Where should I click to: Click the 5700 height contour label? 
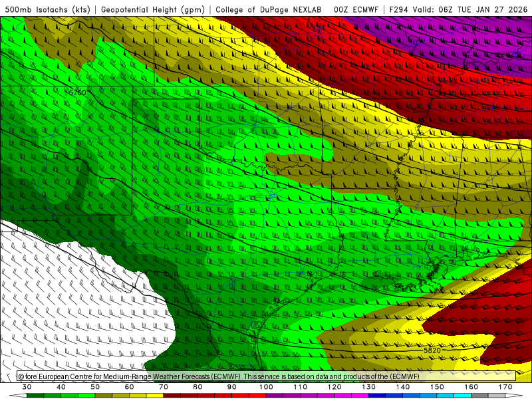click(x=77, y=92)
